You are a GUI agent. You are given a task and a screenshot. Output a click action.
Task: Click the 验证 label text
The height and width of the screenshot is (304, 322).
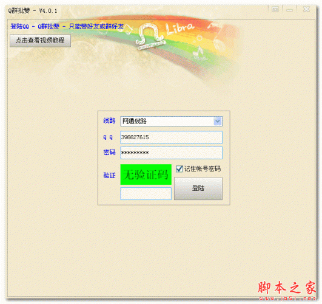(109, 175)
